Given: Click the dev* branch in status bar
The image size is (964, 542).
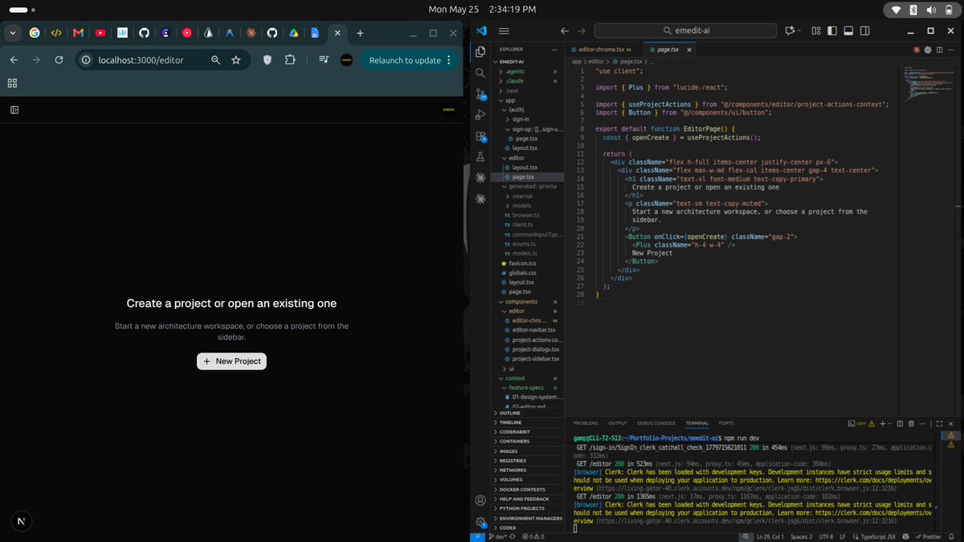Looking at the screenshot, I should point(502,536).
